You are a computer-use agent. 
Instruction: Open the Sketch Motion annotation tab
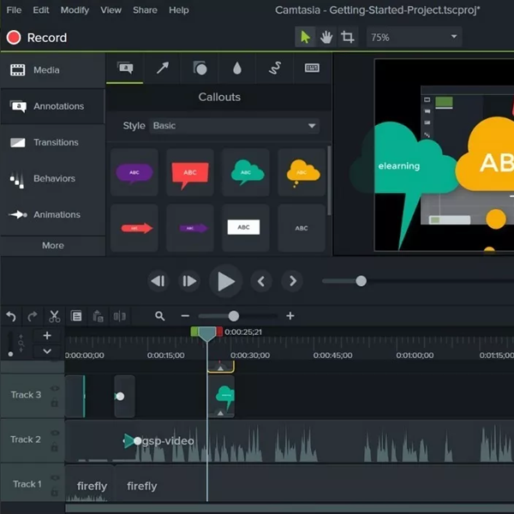[x=275, y=69]
